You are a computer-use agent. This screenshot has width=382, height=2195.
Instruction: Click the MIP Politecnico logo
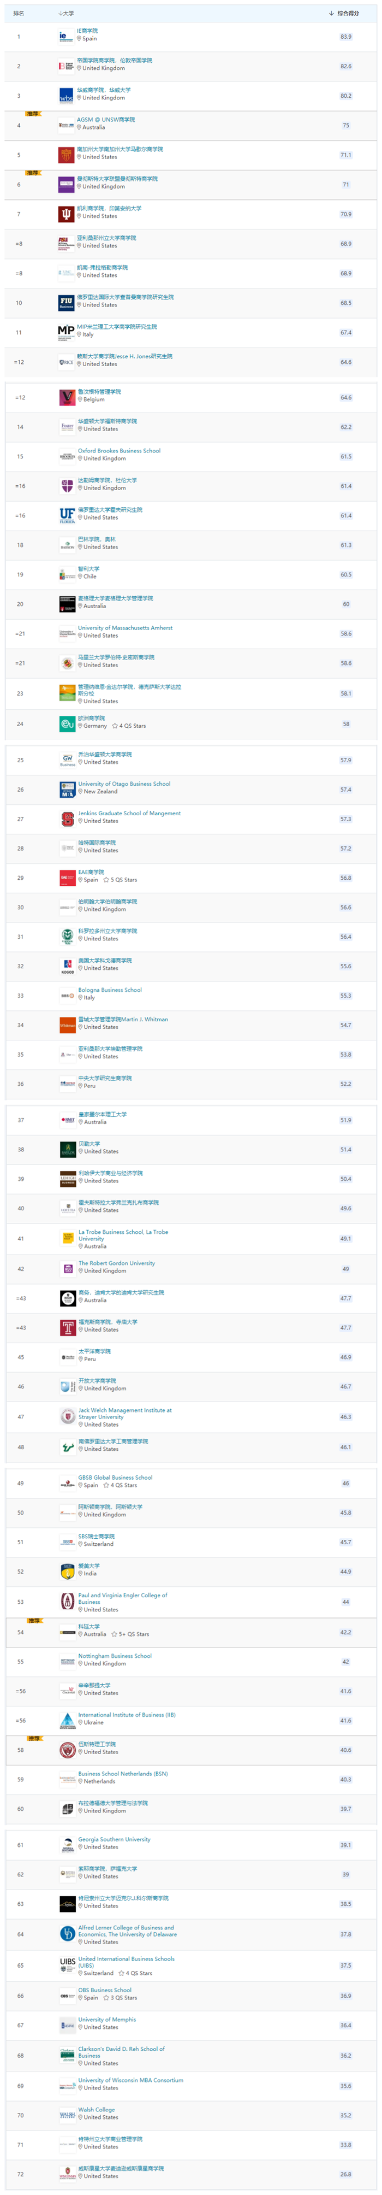[x=65, y=332]
